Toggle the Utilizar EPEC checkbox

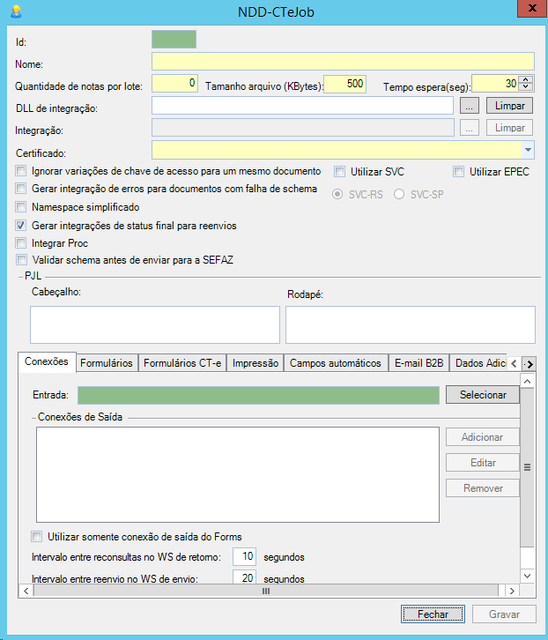click(x=458, y=171)
